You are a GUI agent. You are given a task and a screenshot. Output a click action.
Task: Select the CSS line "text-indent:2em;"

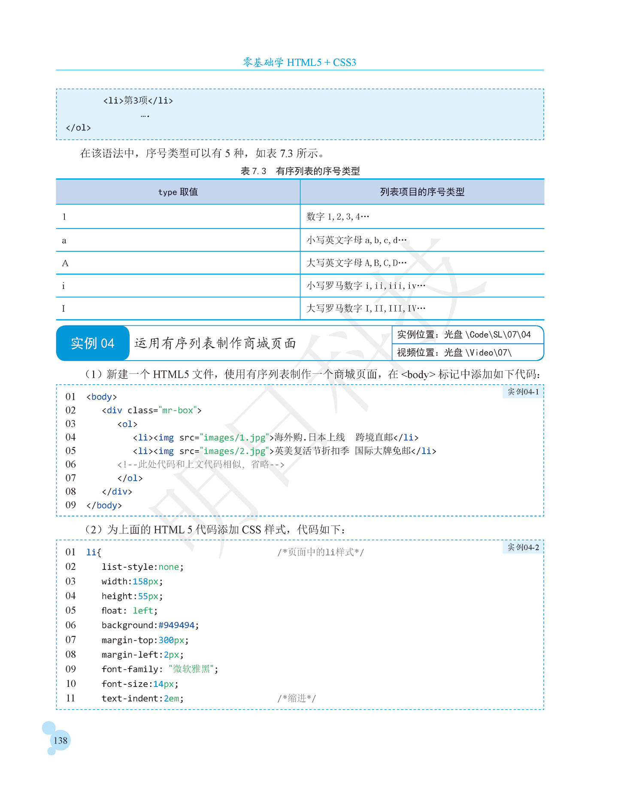click(x=143, y=699)
